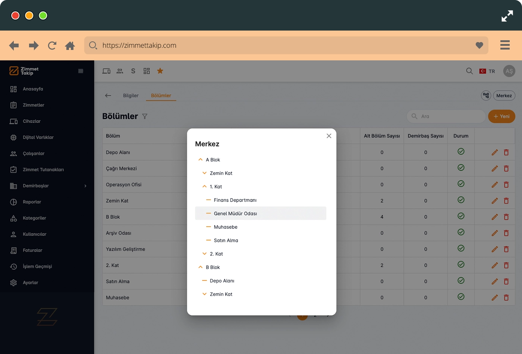This screenshot has height=354, width=522.
Task: Reload the page in browser
Action: (52, 45)
